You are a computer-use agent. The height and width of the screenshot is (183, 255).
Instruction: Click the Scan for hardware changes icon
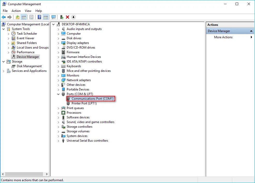pyautogui.click(x=53, y=17)
